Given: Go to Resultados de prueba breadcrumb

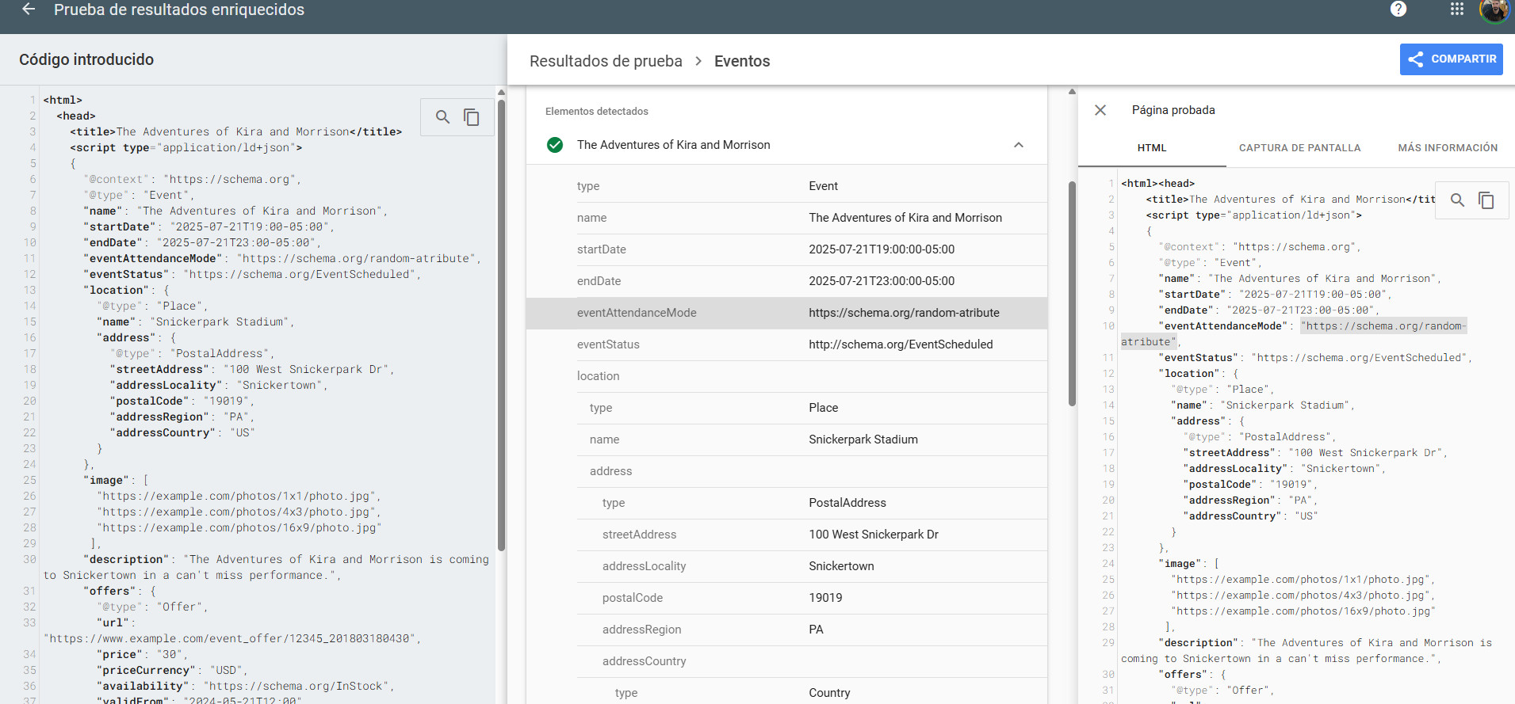Looking at the screenshot, I should (x=606, y=61).
